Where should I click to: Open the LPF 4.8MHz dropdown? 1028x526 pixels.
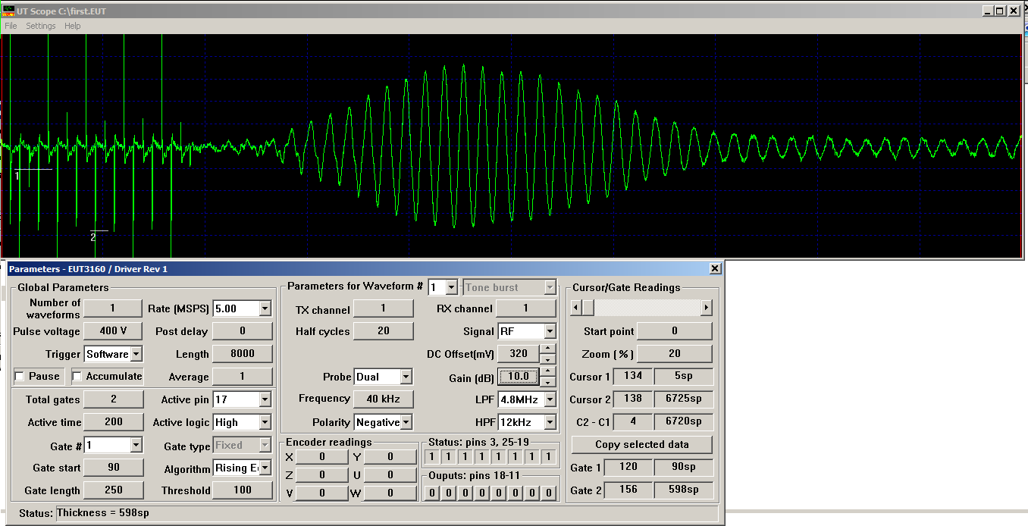click(550, 399)
